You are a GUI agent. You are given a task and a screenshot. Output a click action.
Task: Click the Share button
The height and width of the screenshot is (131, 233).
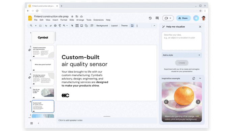tap(183, 18)
